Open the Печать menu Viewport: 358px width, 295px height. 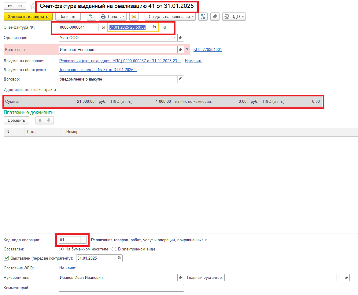click(113, 17)
